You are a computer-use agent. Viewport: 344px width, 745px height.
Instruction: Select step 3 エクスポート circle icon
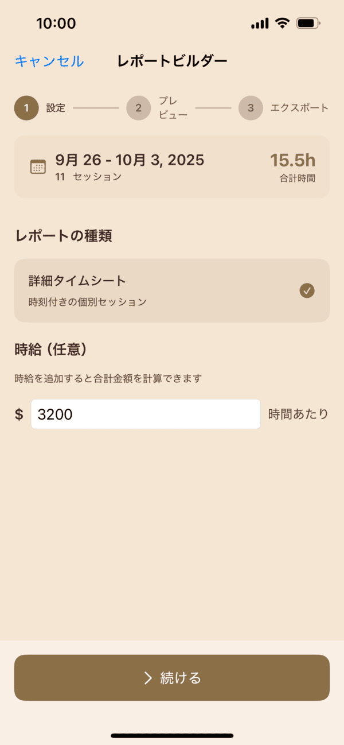251,108
